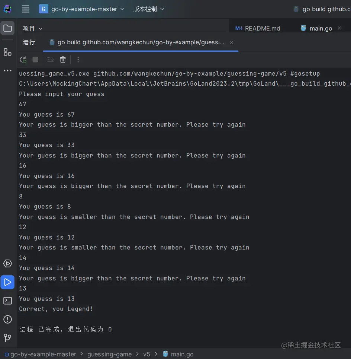This screenshot has height=359, width=351.
Task: Click the '进程 已完成, 退出代码为 0' line
Action: 66,329
